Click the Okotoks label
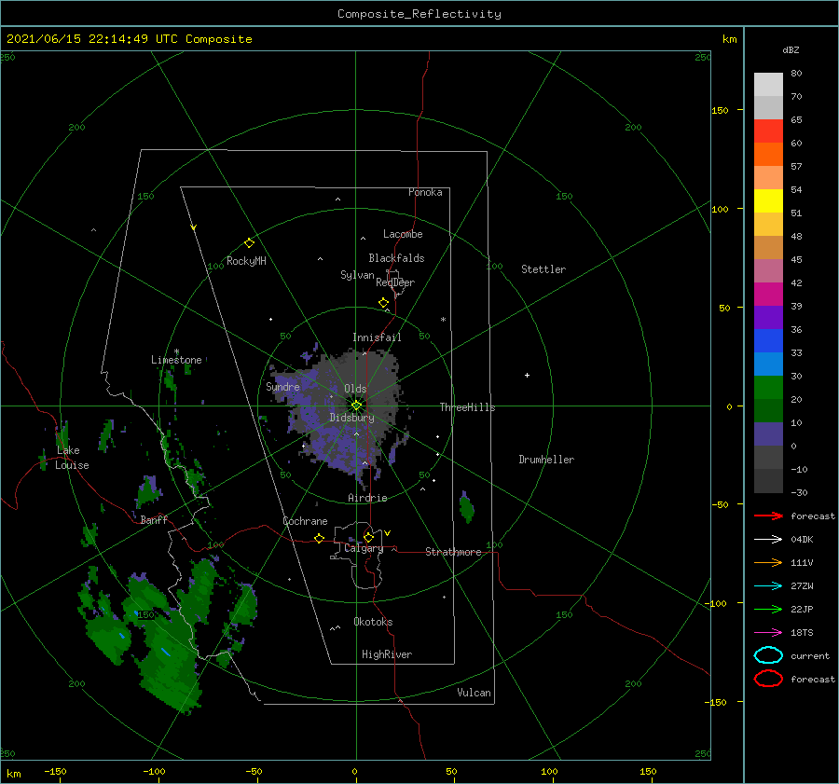 coord(373,622)
